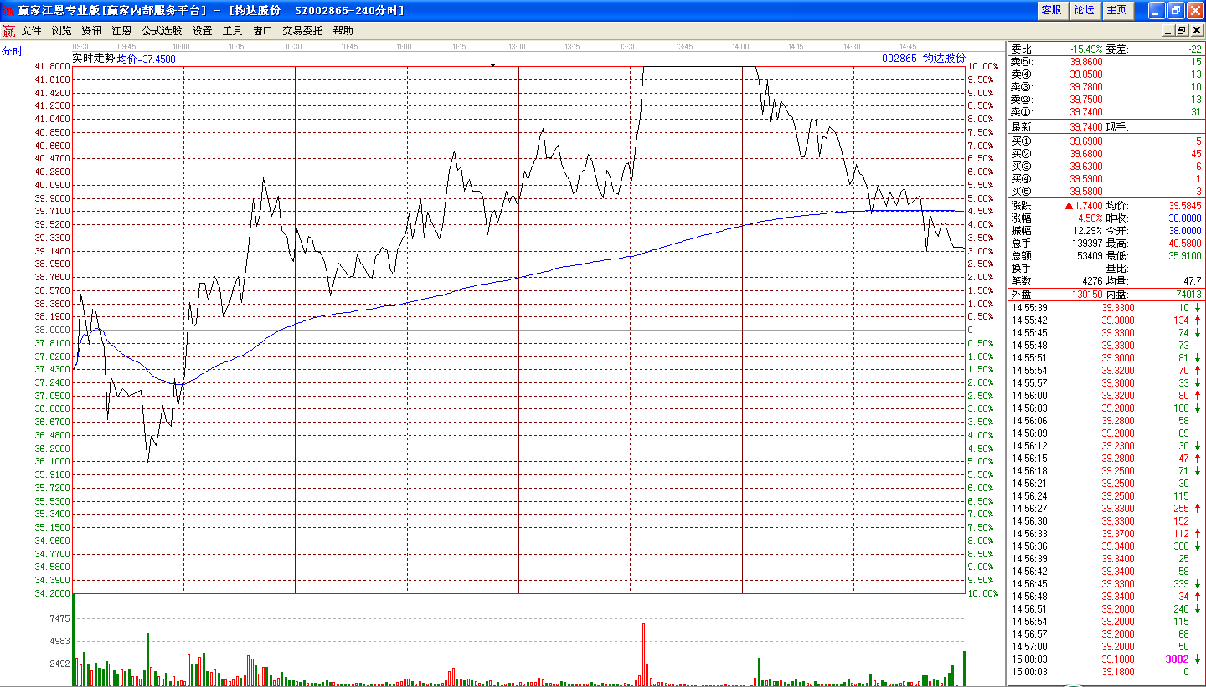Click the 买⑤ price 39.5800
This screenshot has width=1206, height=687.
(x=1086, y=192)
